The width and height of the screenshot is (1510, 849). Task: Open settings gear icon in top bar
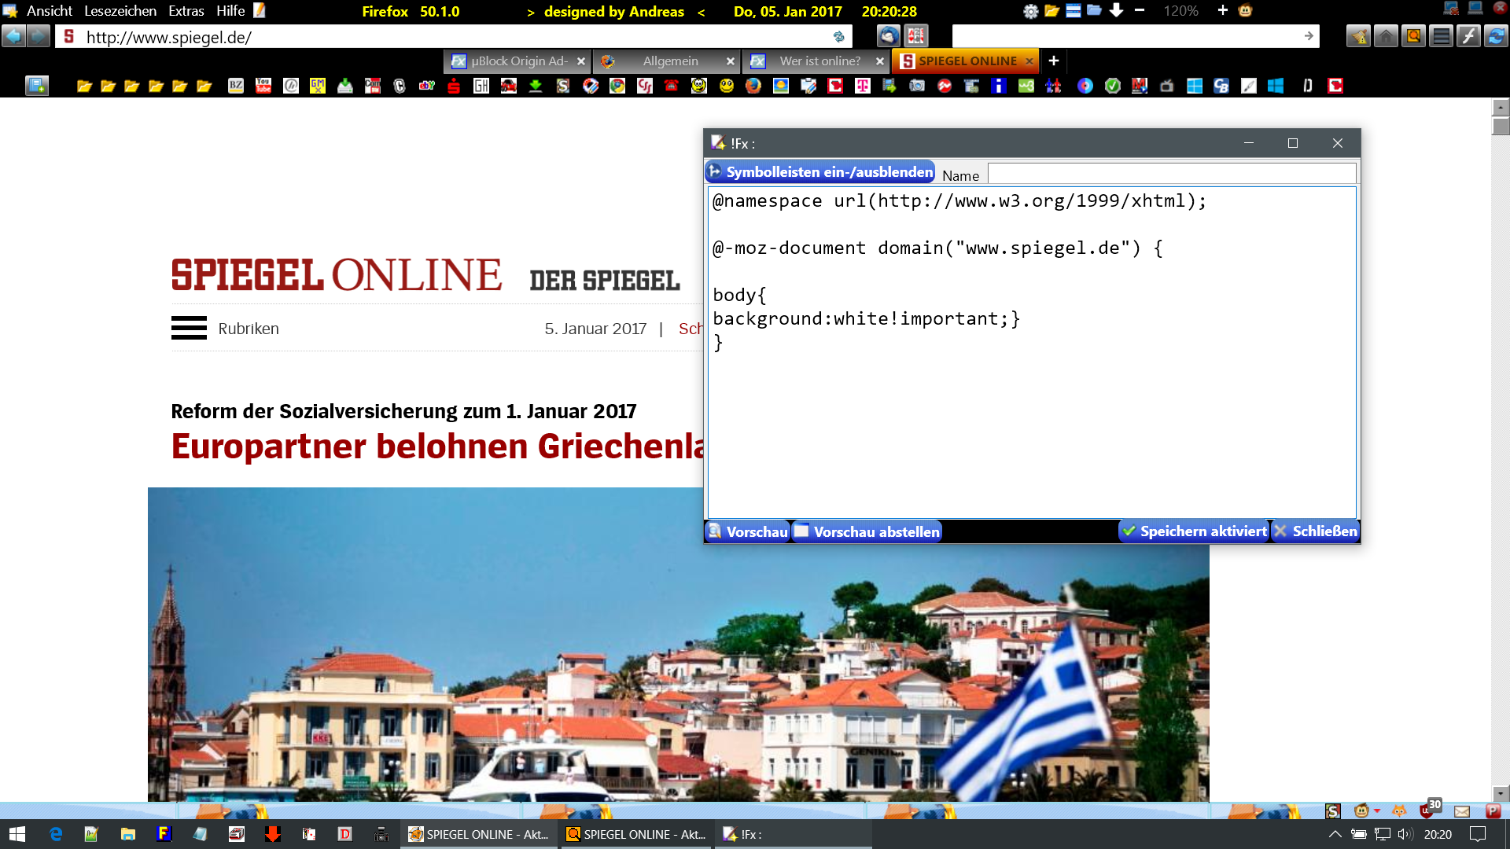pos(1030,11)
